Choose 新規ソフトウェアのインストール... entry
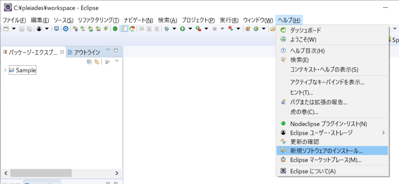This screenshot has width=399, height=184. pos(332,151)
